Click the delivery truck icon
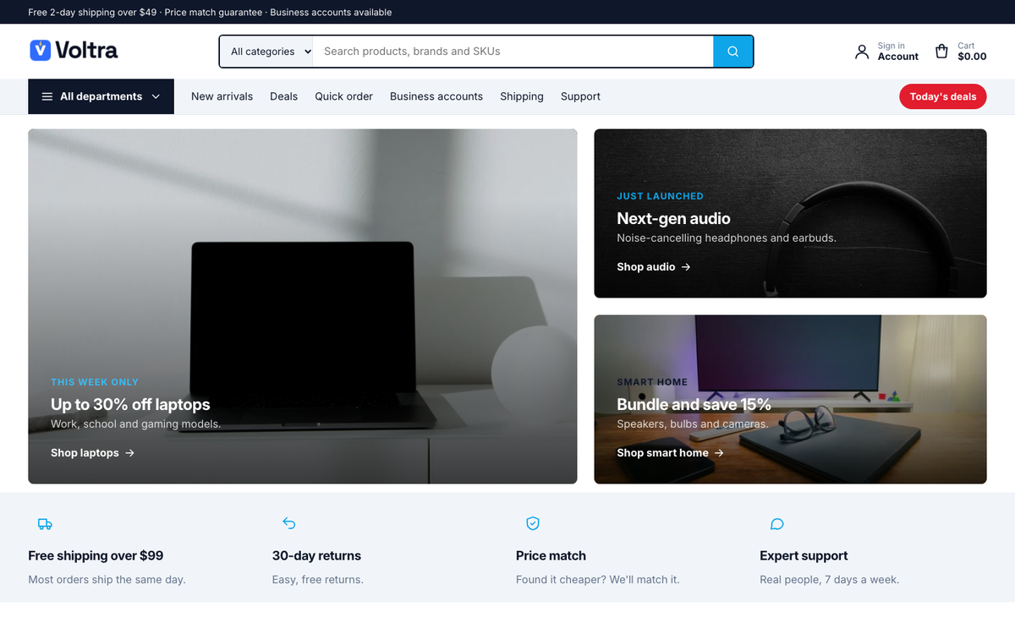 45,524
